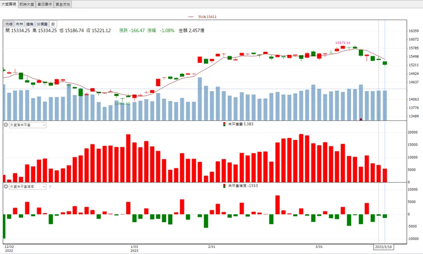Open the 外資淨未平倉 indicator dropdown
Viewport: 423px width, 254px height.
click(x=27, y=125)
